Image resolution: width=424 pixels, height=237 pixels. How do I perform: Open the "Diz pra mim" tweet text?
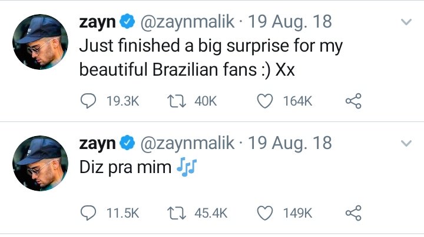point(125,167)
